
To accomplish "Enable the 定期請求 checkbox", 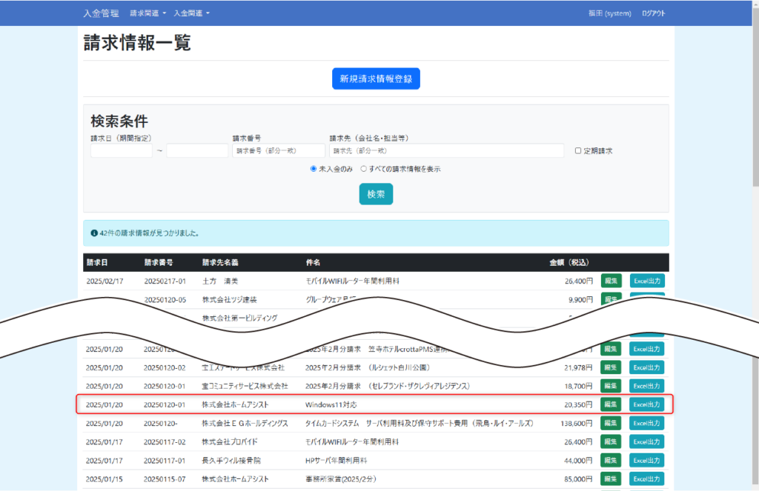I will (578, 151).
